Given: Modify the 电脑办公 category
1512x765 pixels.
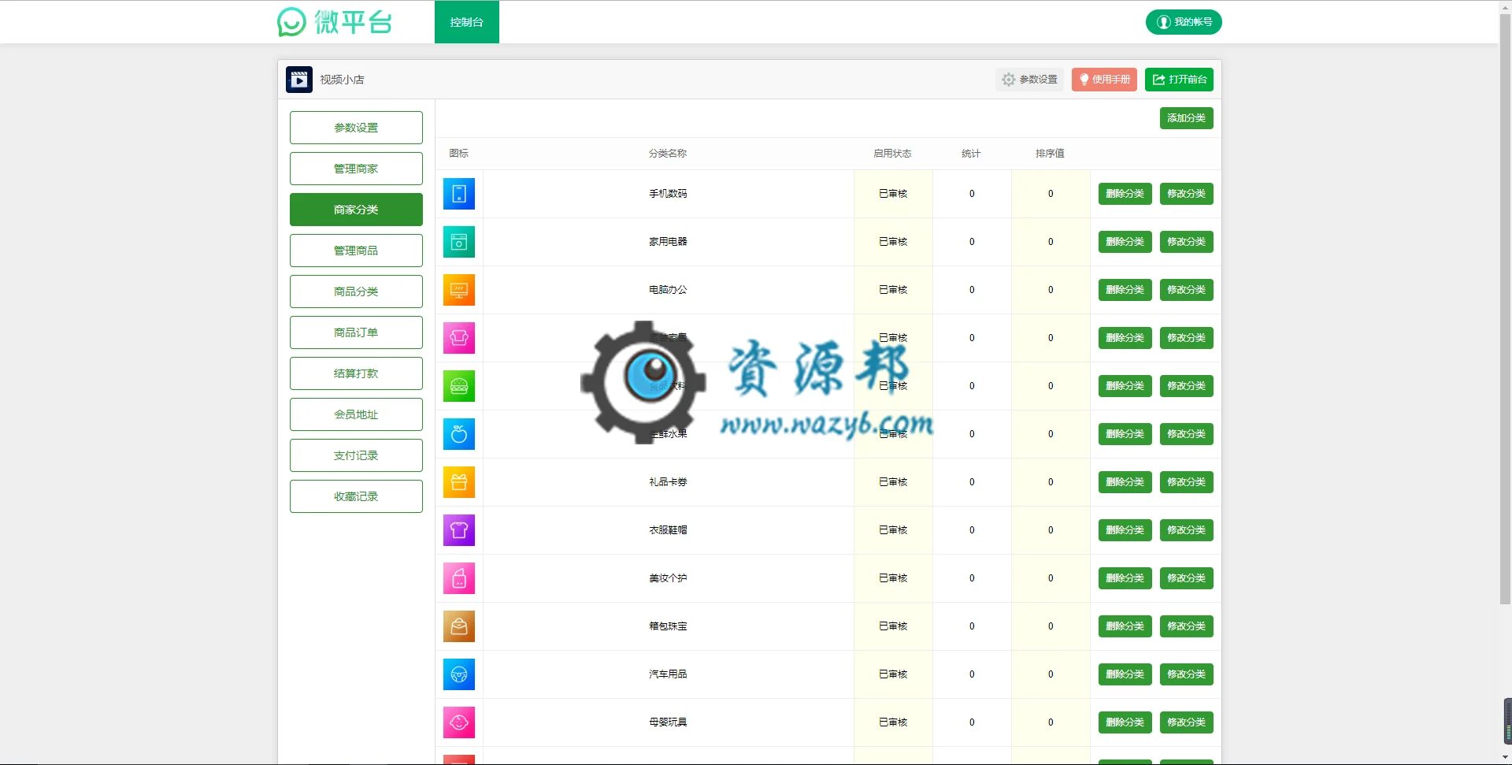Looking at the screenshot, I should click(1186, 290).
